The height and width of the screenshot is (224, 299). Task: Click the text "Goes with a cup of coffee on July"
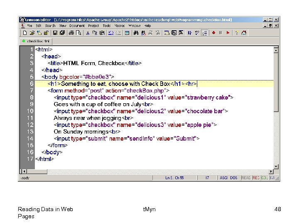click(98, 105)
